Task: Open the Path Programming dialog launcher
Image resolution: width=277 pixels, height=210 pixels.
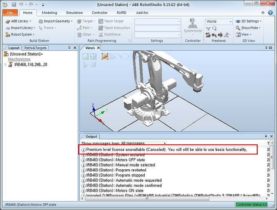Action: [x=130, y=41]
